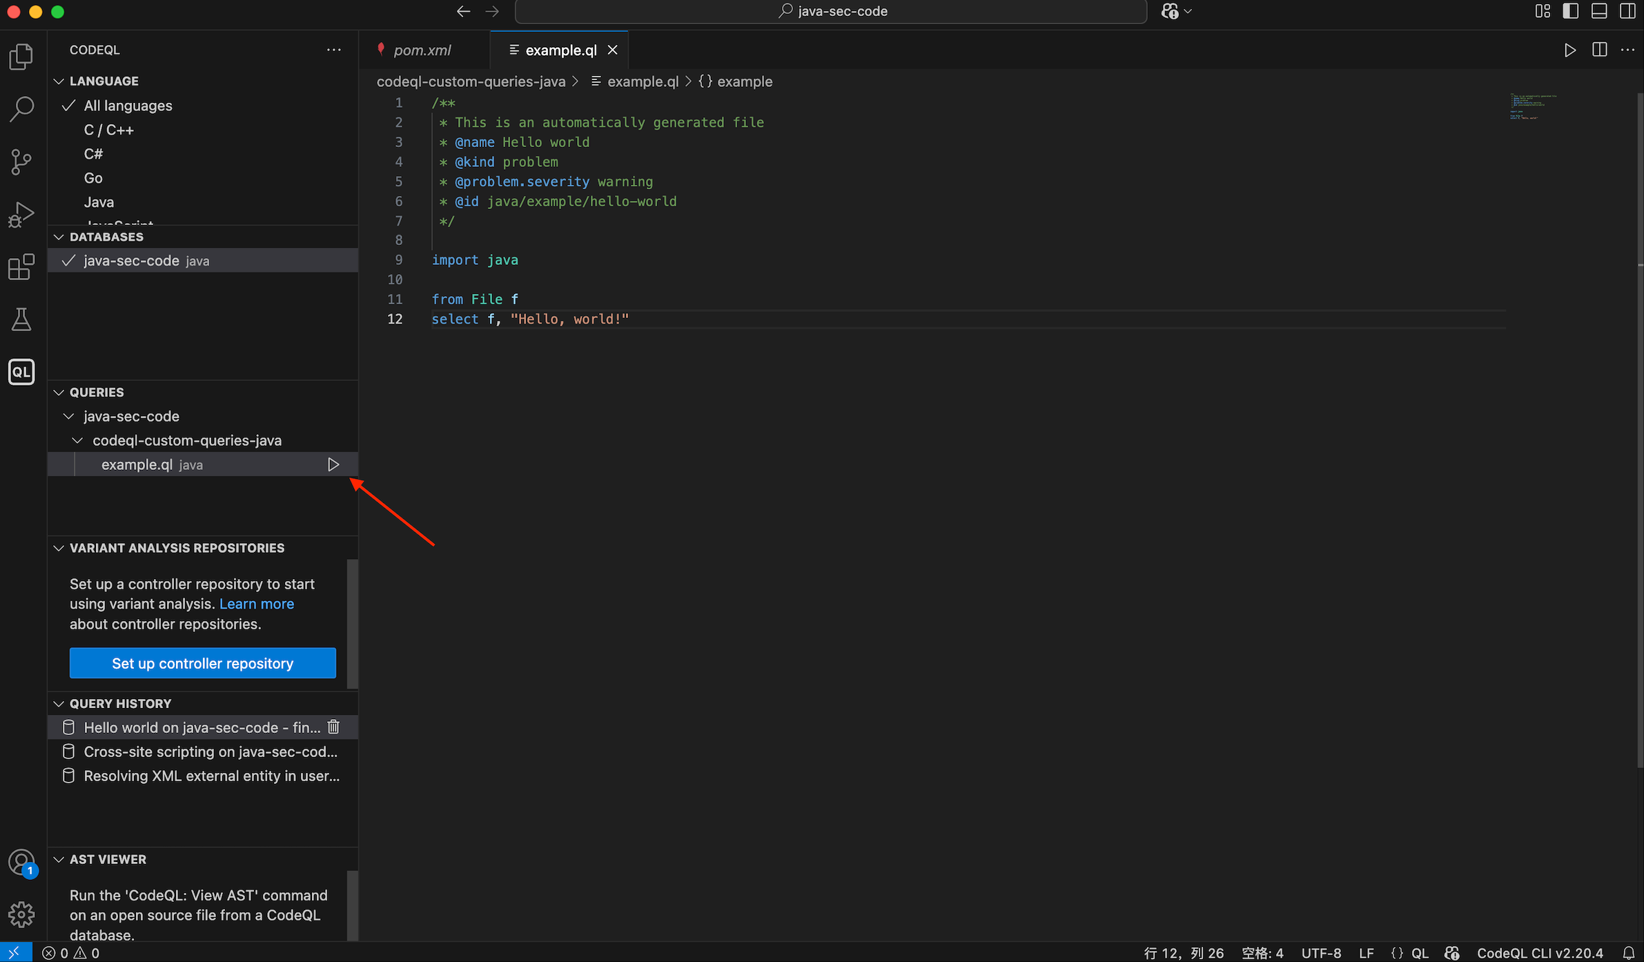1644x962 pixels.
Task: Select All languages filter option
Action: click(128, 106)
